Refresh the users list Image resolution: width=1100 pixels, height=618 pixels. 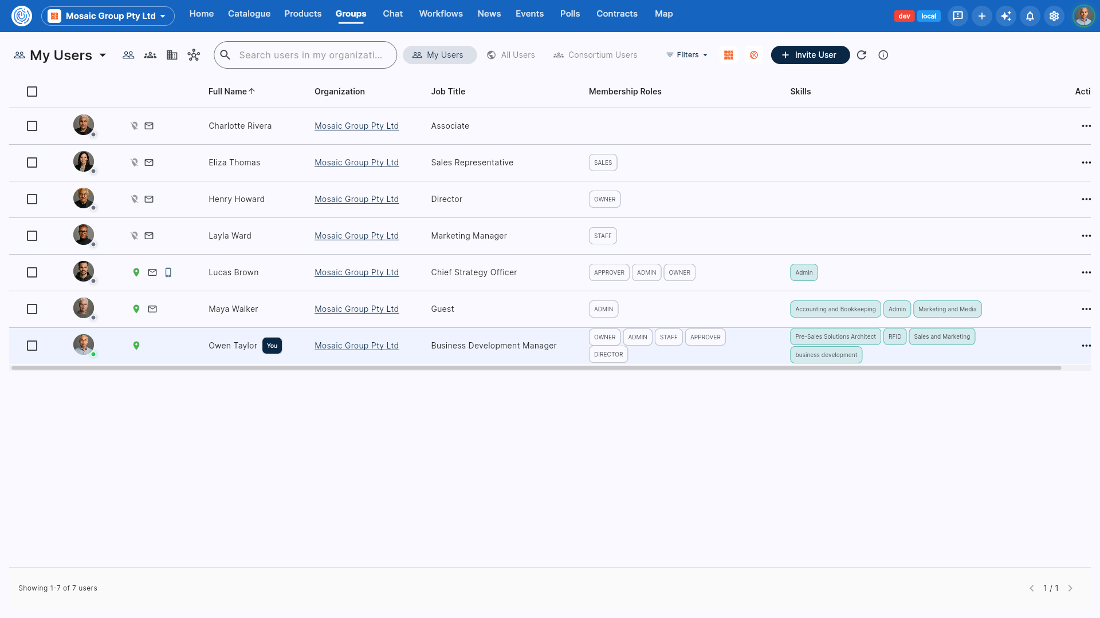pyautogui.click(x=862, y=55)
